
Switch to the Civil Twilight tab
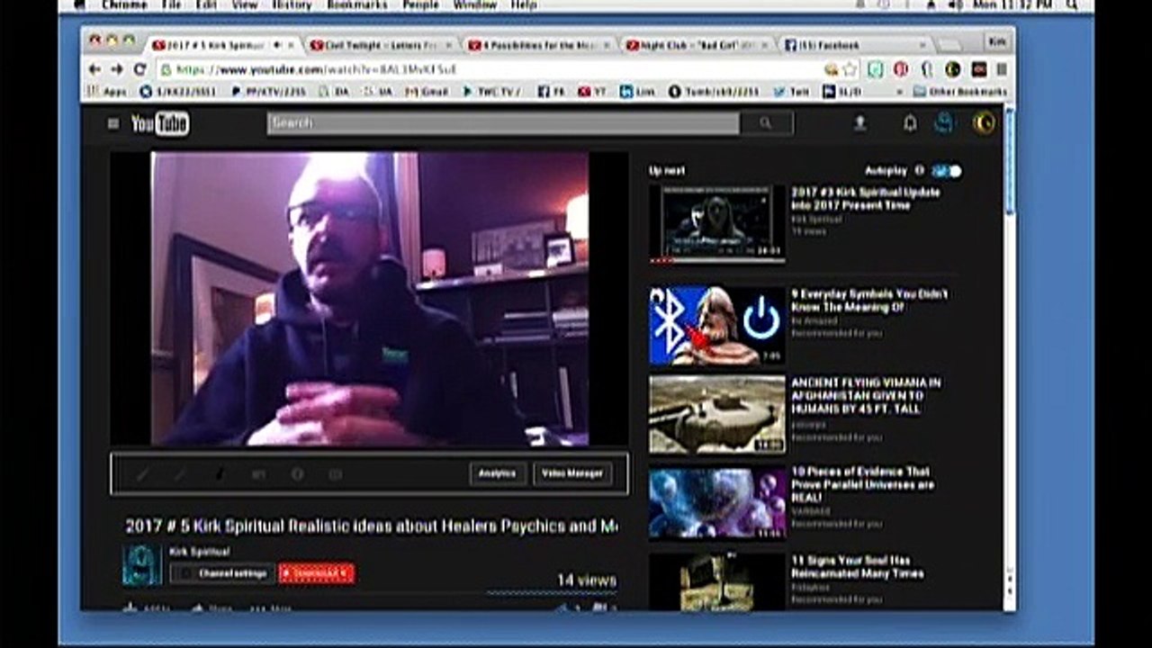click(x=382, y=44)
